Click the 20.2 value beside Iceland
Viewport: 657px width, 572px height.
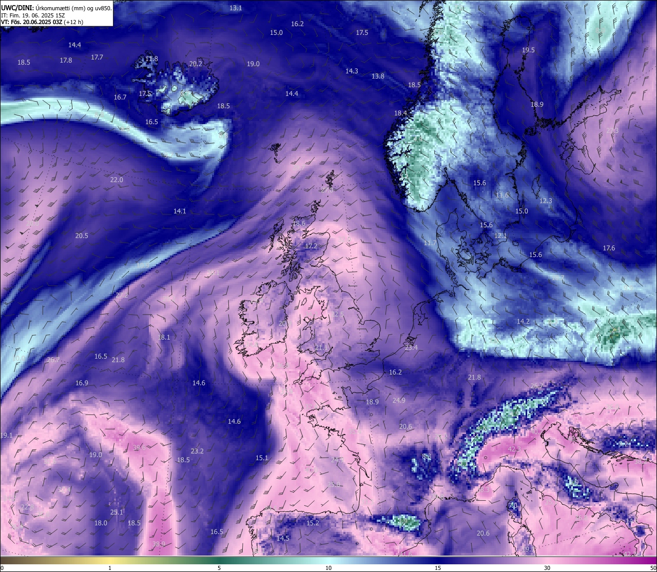coord(196,64)
